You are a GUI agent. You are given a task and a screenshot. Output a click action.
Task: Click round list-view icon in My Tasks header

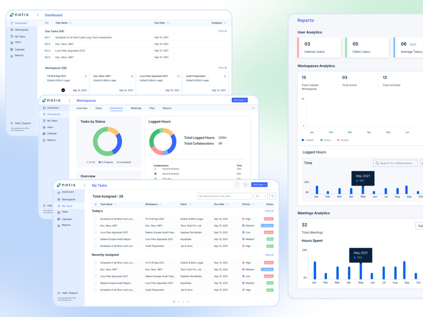[237, 185]
